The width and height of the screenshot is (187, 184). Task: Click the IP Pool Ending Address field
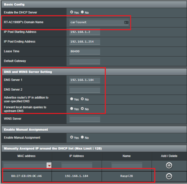tap(85, 42)
